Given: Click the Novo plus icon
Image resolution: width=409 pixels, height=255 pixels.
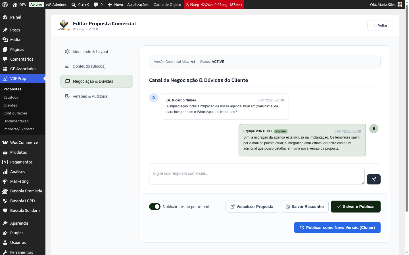Looking at the screenshot, I should click(x=110, y=5).
